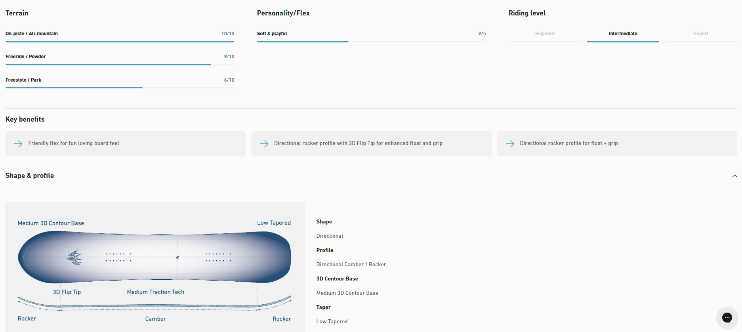Select the Intermediate riding level

coord(623,34)
